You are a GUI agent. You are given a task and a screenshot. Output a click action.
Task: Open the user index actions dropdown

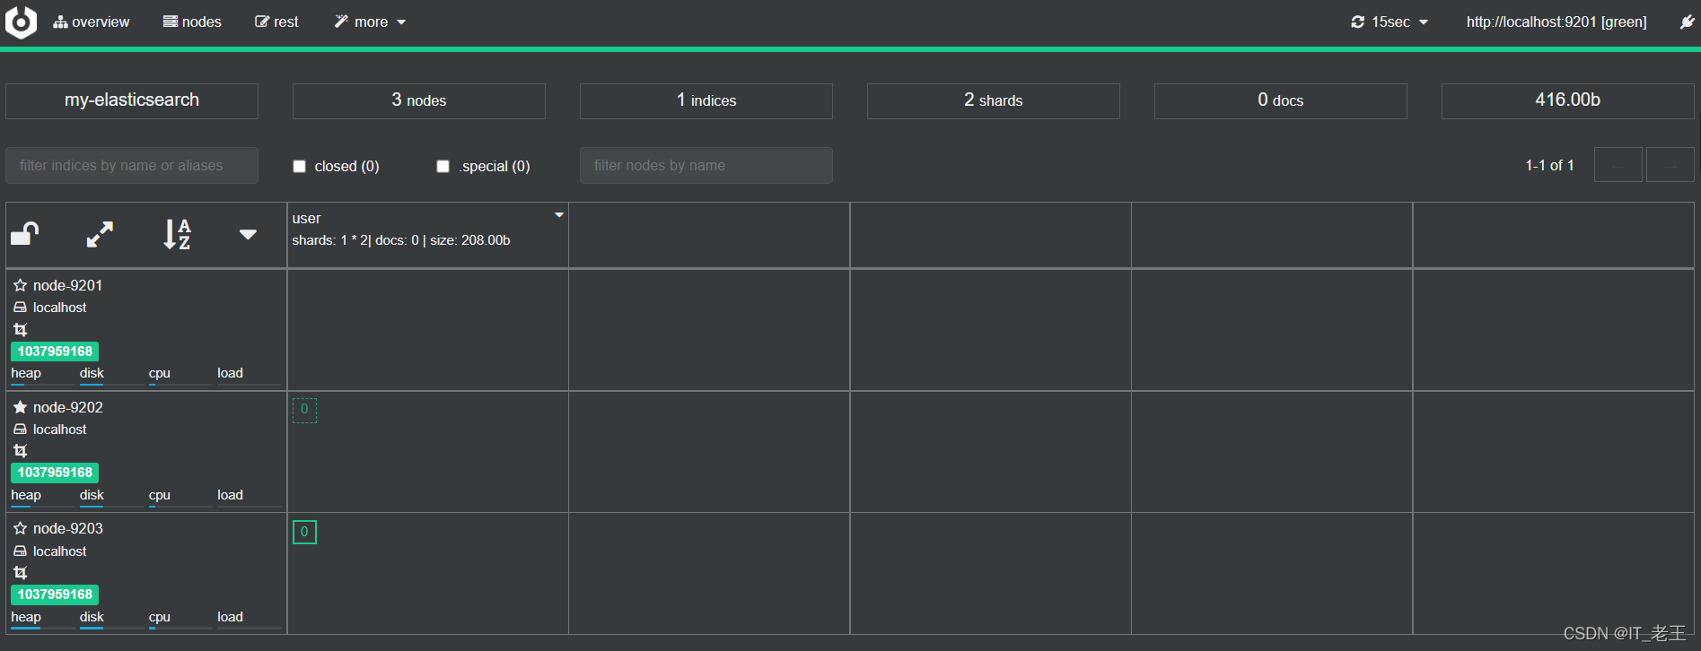[559, 215]
